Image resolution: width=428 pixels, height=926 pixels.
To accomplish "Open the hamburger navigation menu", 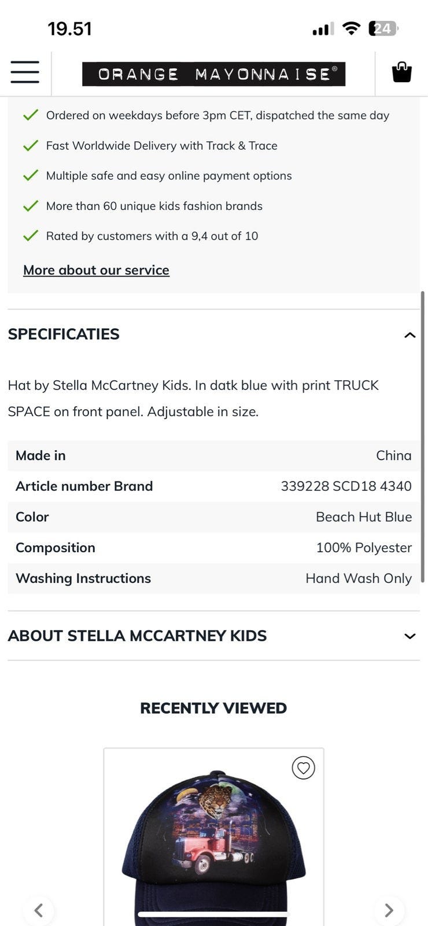I will click(x=25, y=72).
